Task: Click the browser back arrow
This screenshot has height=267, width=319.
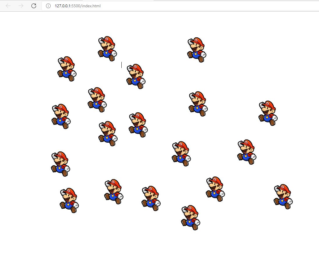Action: point(8,6)
